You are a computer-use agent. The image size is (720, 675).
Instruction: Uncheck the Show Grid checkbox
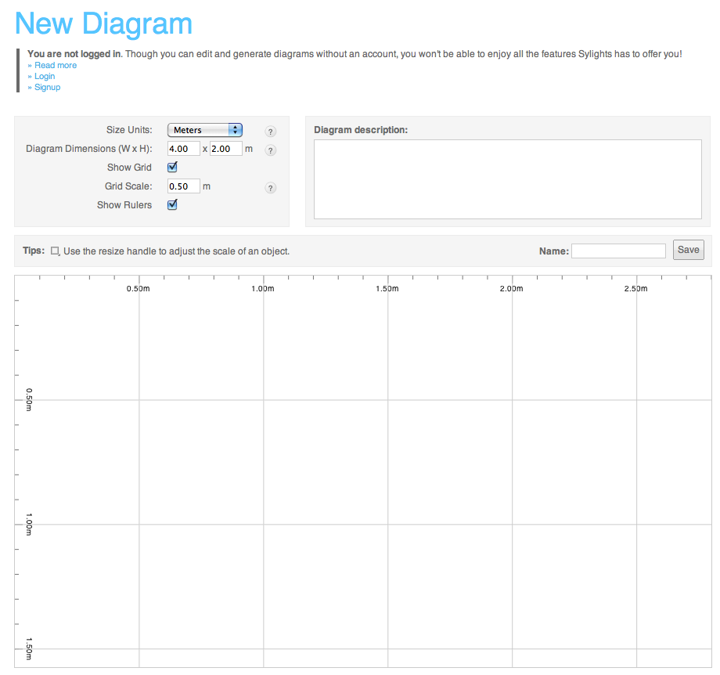171,167
